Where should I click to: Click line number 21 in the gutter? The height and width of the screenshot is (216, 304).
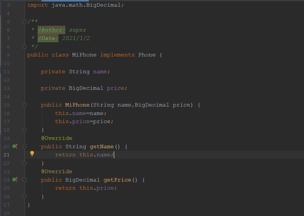pos(7,155)
